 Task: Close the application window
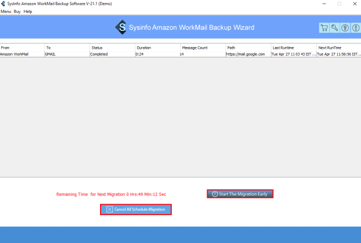[355, 3]
